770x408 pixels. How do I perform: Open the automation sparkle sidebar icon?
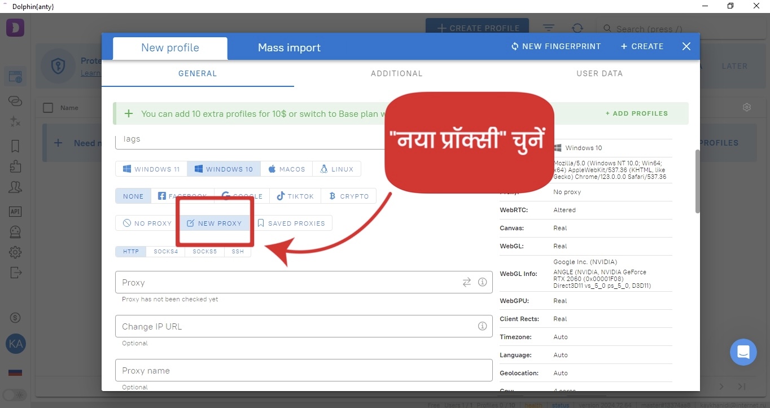click(15, 121)
